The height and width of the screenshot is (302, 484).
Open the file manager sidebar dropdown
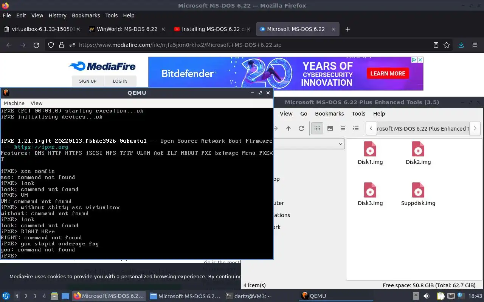340,143
